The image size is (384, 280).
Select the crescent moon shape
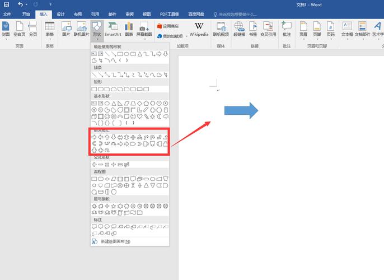click(x=159, y=116)
